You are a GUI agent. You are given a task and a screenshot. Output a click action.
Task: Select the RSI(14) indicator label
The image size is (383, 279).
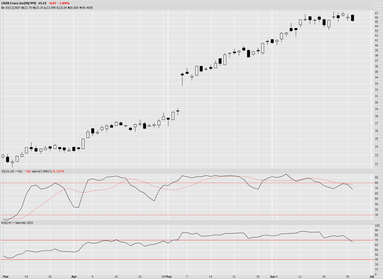(6, 223)
